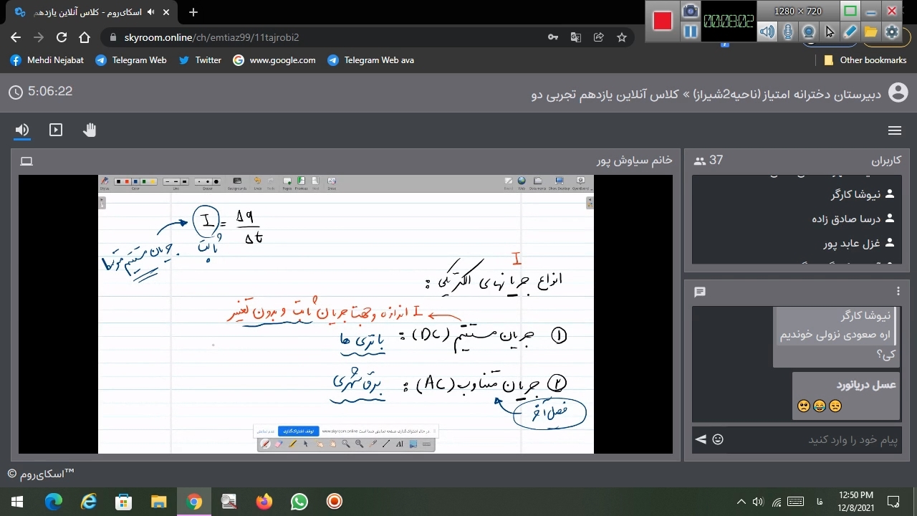The width and height of the screenshot is (917, 516).
Task: Stop recording with the red square button
Action: point(663,21)
